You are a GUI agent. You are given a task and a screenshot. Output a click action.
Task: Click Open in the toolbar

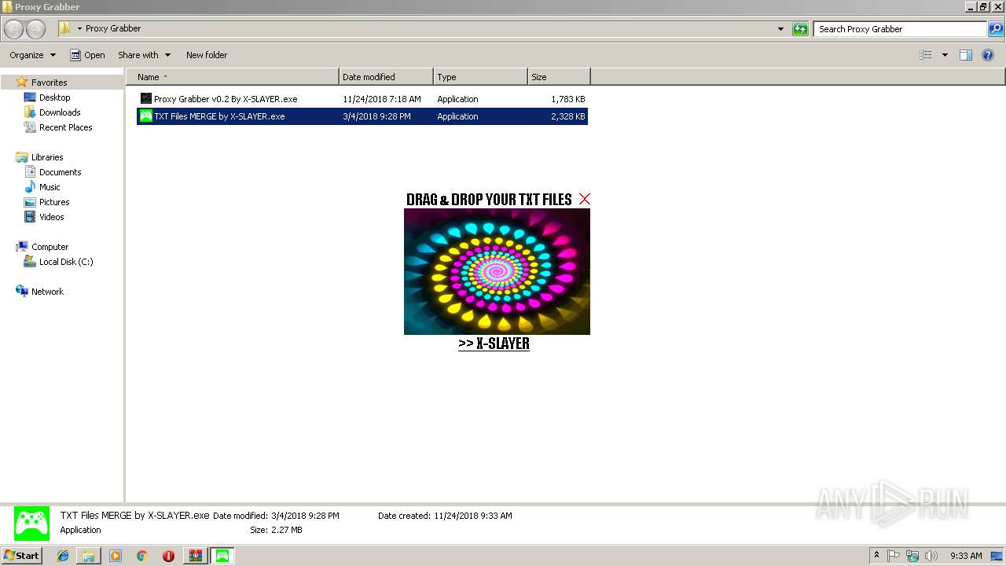pyautogui.click(x=87, y=55)
